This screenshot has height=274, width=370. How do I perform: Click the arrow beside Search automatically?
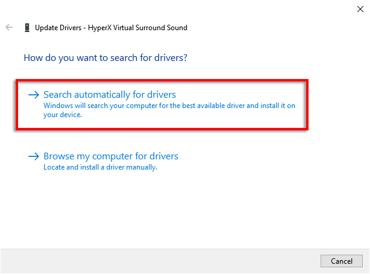pyautogui.click(x=34, y=95)
